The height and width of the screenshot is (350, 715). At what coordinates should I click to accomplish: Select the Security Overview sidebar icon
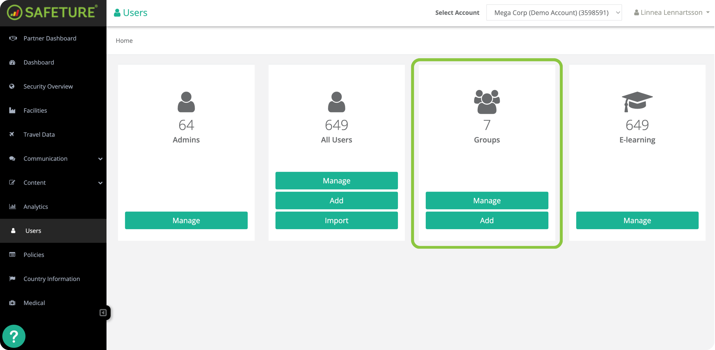12,86
